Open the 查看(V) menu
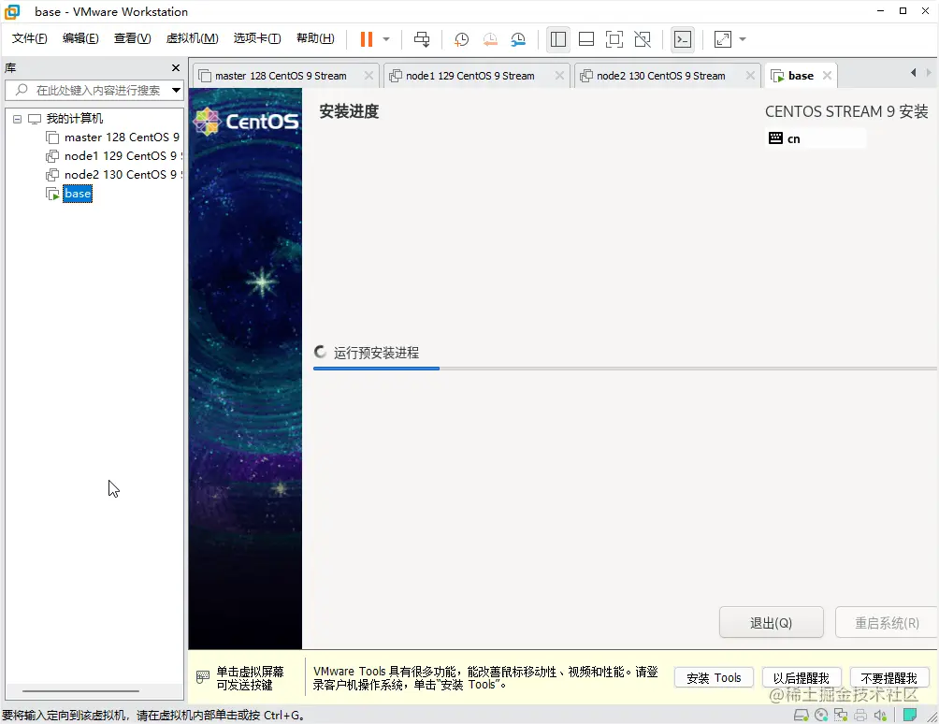 133,38
